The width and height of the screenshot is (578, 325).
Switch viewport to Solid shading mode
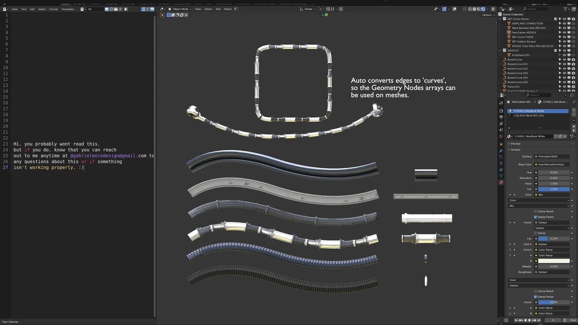(x=475, y=9)
